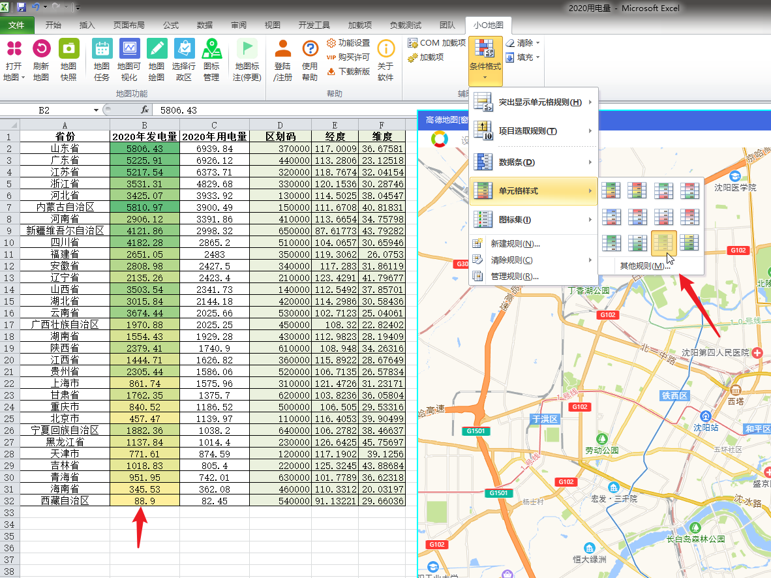Pick the highlighted yellow-green color scale swatch
Image resolution: width=771 pixels, height=578 pixels.
(x=664, y=243)
